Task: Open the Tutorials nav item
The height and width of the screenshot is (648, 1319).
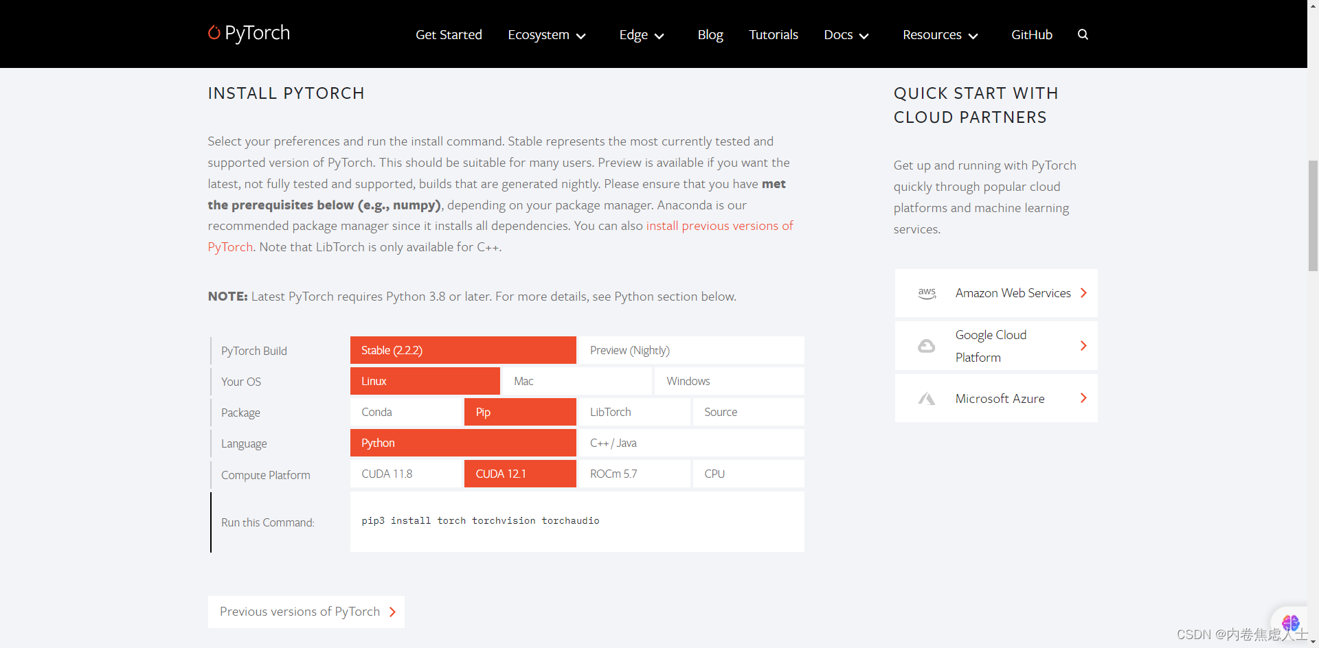Action: pyautogui.click(x=774, y=34)
